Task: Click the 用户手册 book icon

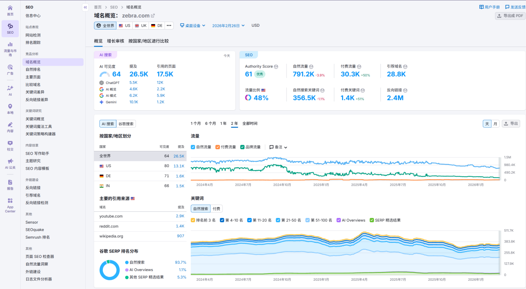Action: (482, 7)
